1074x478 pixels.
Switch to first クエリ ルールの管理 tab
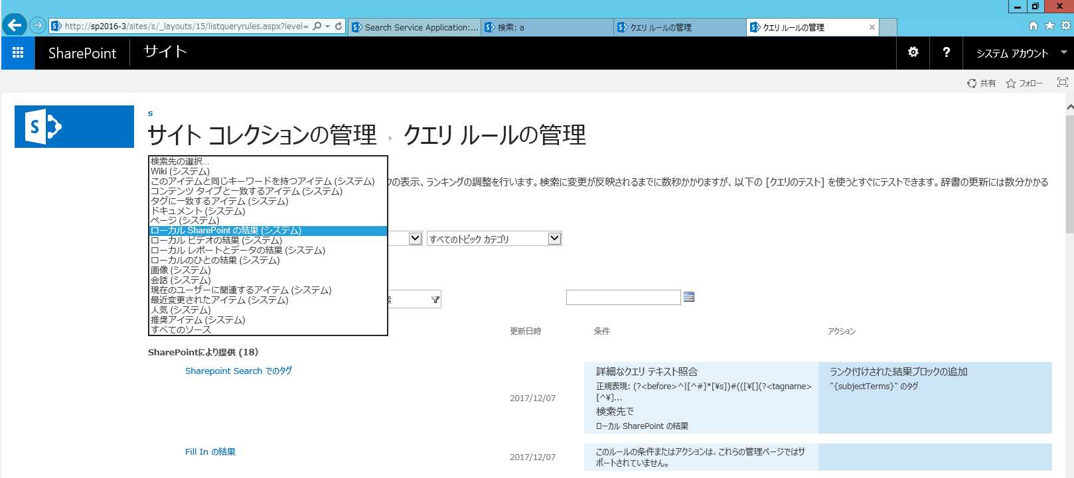pyautogui.click(x=680, y=27)
